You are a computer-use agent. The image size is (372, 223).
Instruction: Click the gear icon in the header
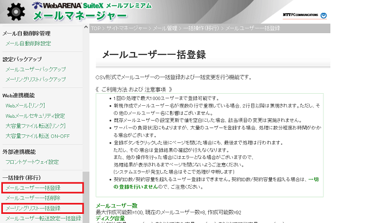pyautogui.click(x=16, y=12)
